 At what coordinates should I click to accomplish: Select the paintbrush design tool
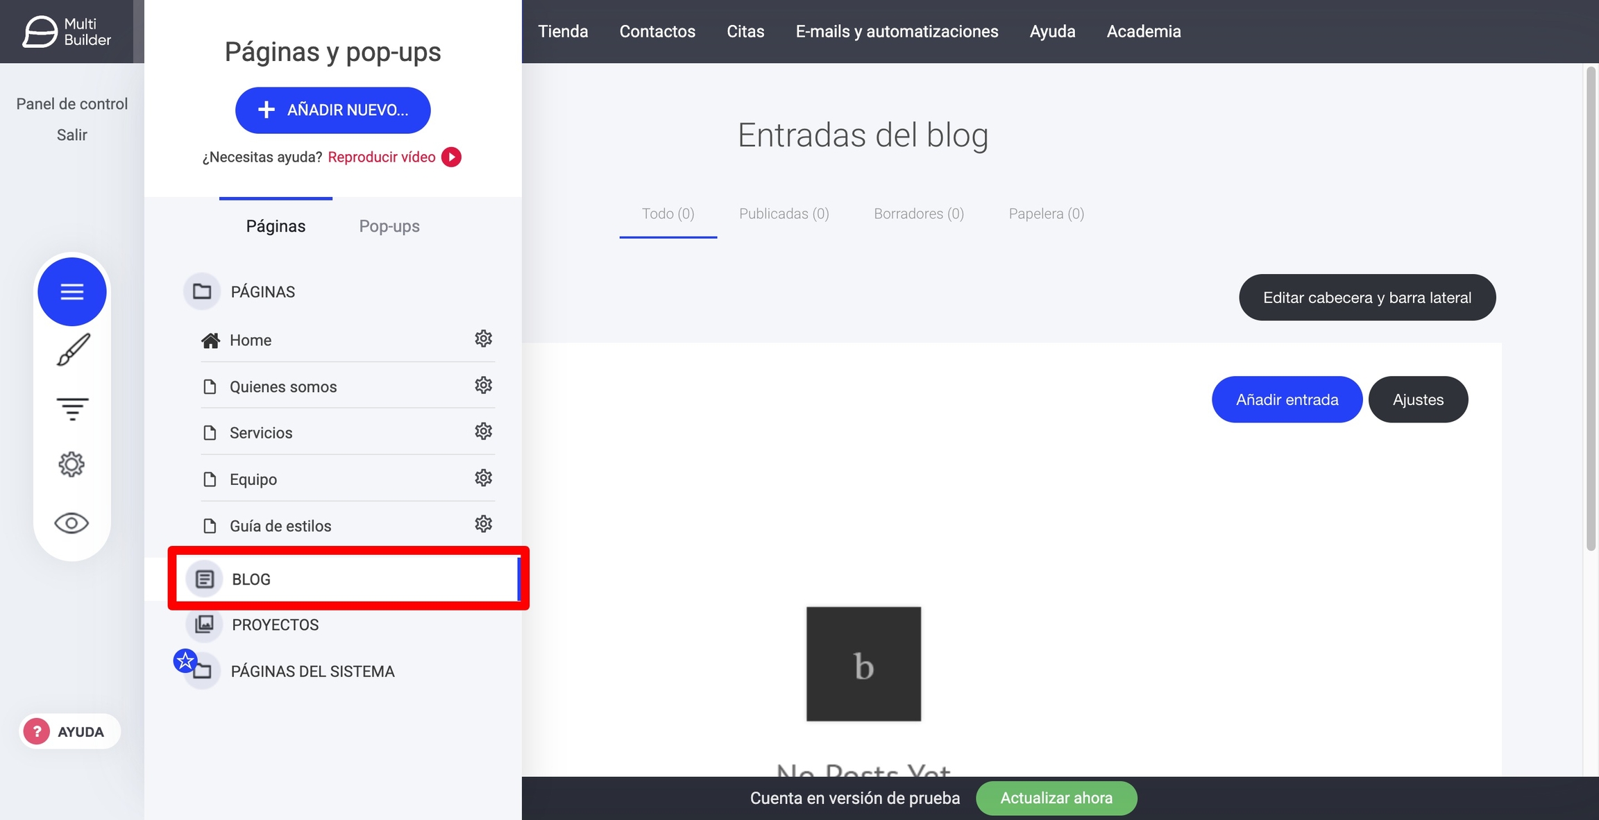(x=72, y=350)
